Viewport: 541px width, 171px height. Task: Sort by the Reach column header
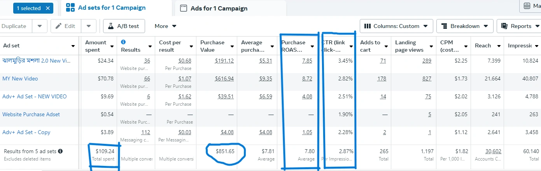(483, 46)
